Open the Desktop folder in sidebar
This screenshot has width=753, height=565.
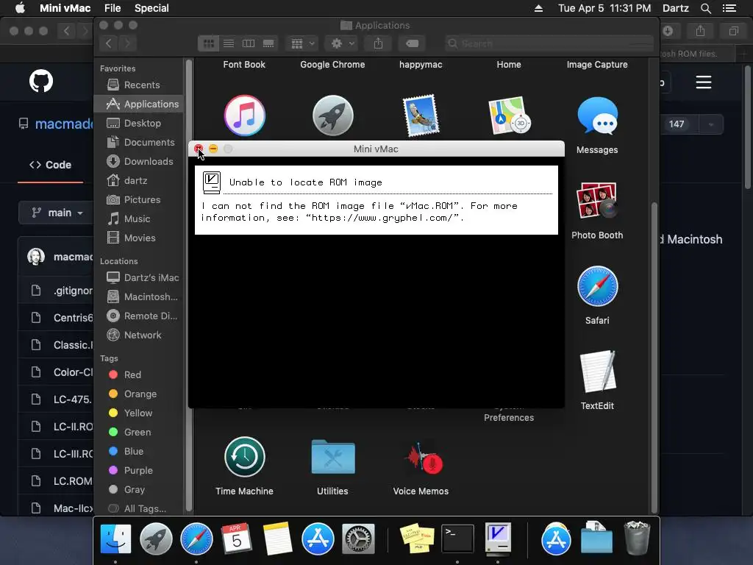pos(139,123)
